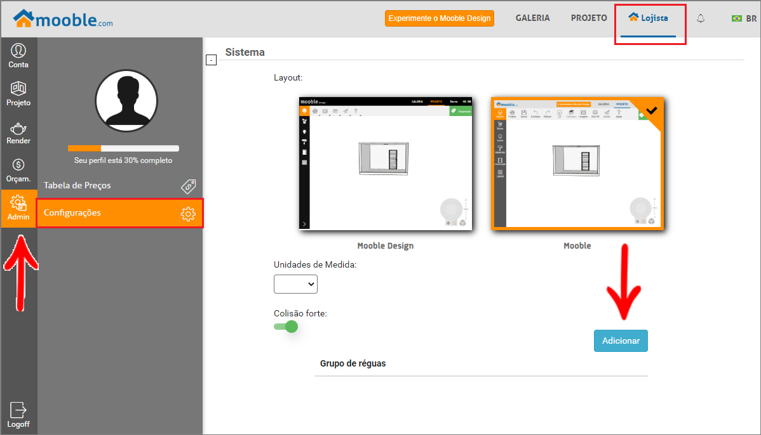Image resolution: width=761 pixels, height=435 pixels.
Task: Open the Projeto sidebar icon
Action: 18,94
